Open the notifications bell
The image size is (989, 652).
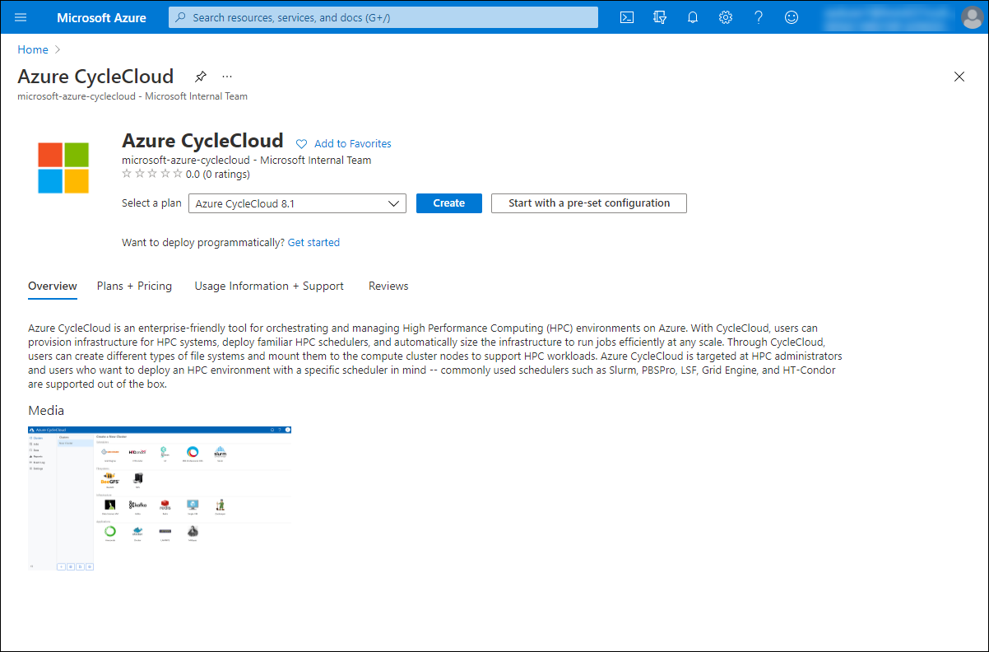pos(692,17)
